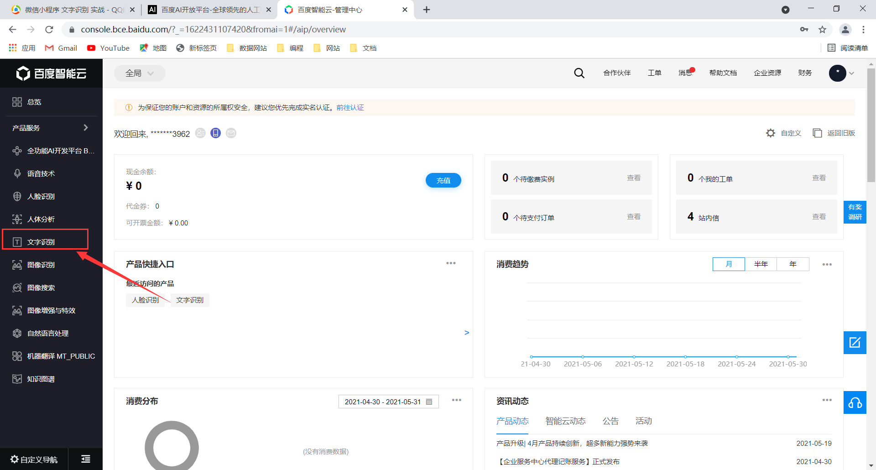
Task: Expand the 产品服务 sidebar chevron
Action: pyautogui.click(x=85, y=128)
